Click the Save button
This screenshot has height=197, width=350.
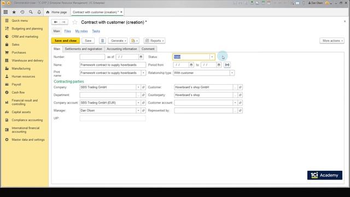point(88,40)
